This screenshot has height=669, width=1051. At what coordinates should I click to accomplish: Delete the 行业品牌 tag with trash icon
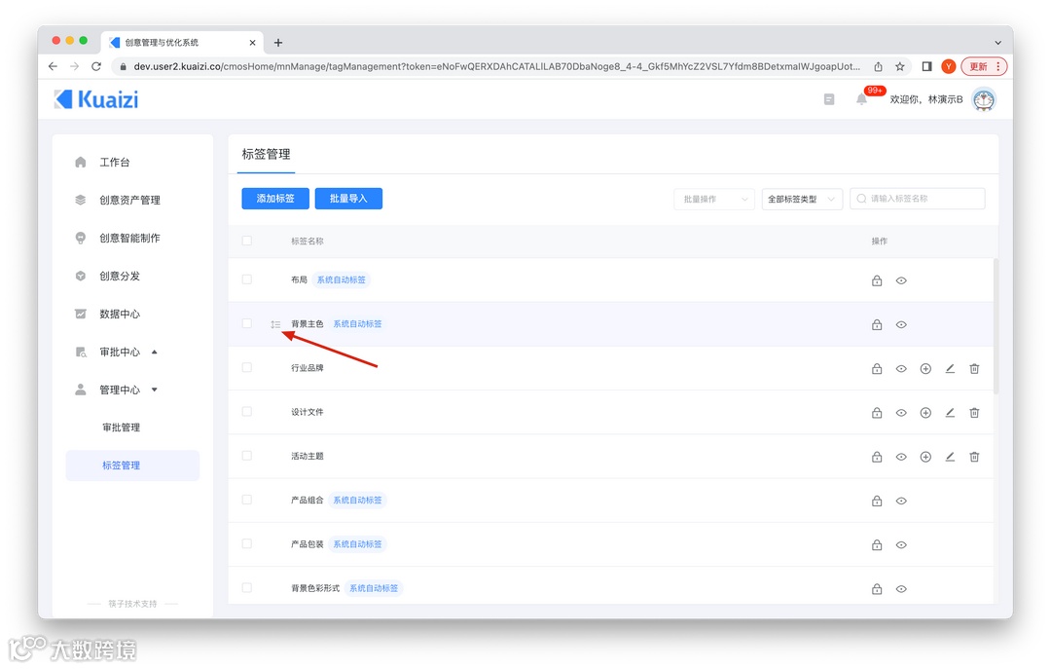point(974,368)
